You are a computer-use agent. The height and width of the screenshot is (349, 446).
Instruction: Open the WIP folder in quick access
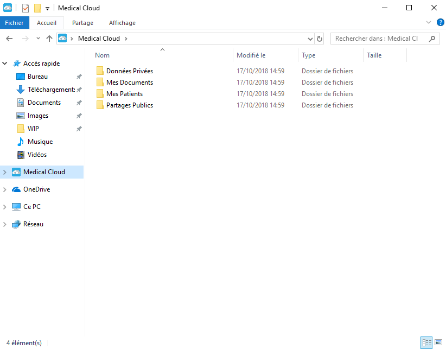(33, 129)
